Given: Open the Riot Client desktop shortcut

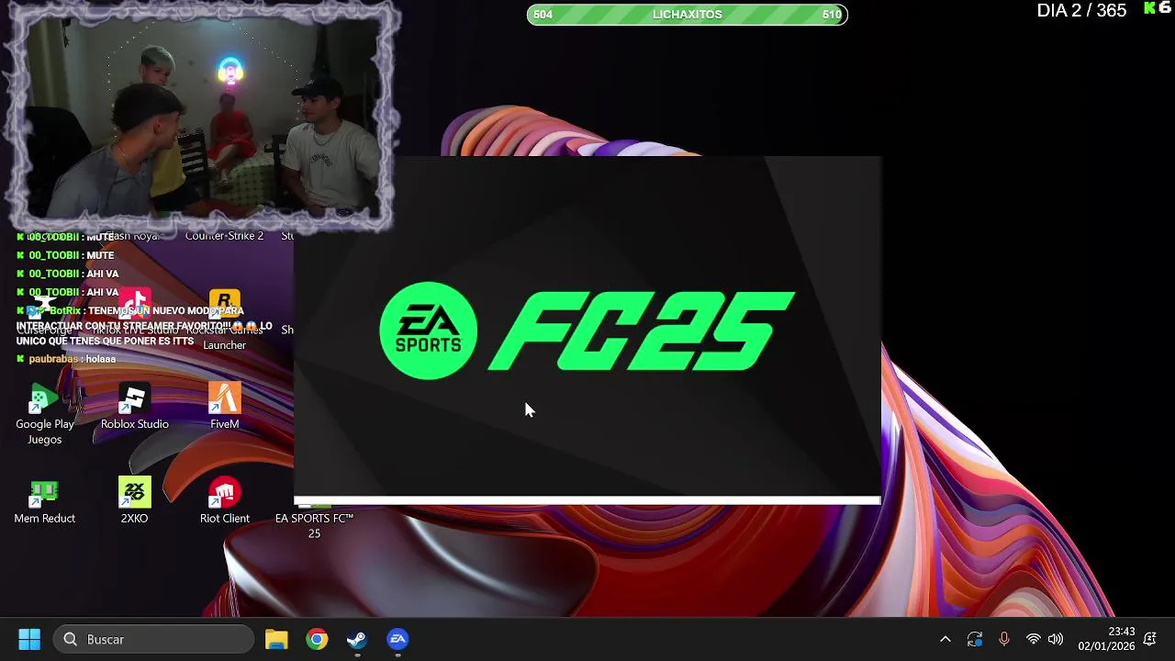Looking at the screenshot, I should (224, 502).
